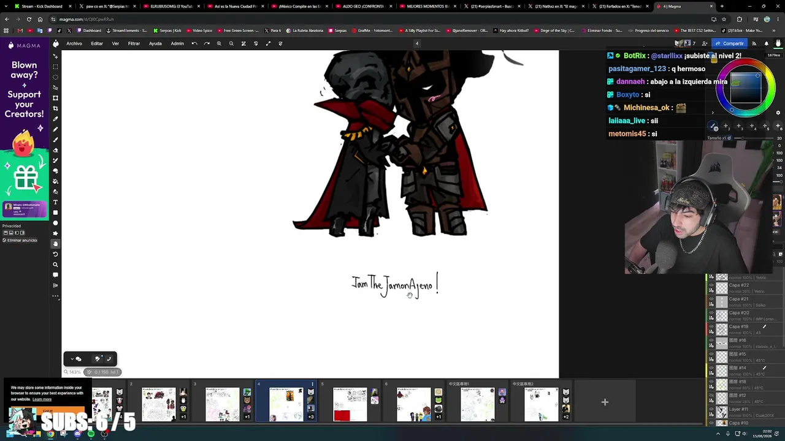Add a brush to preset slot 2
Viewport: 785px width, 441px height.
[x=726, y=126]
